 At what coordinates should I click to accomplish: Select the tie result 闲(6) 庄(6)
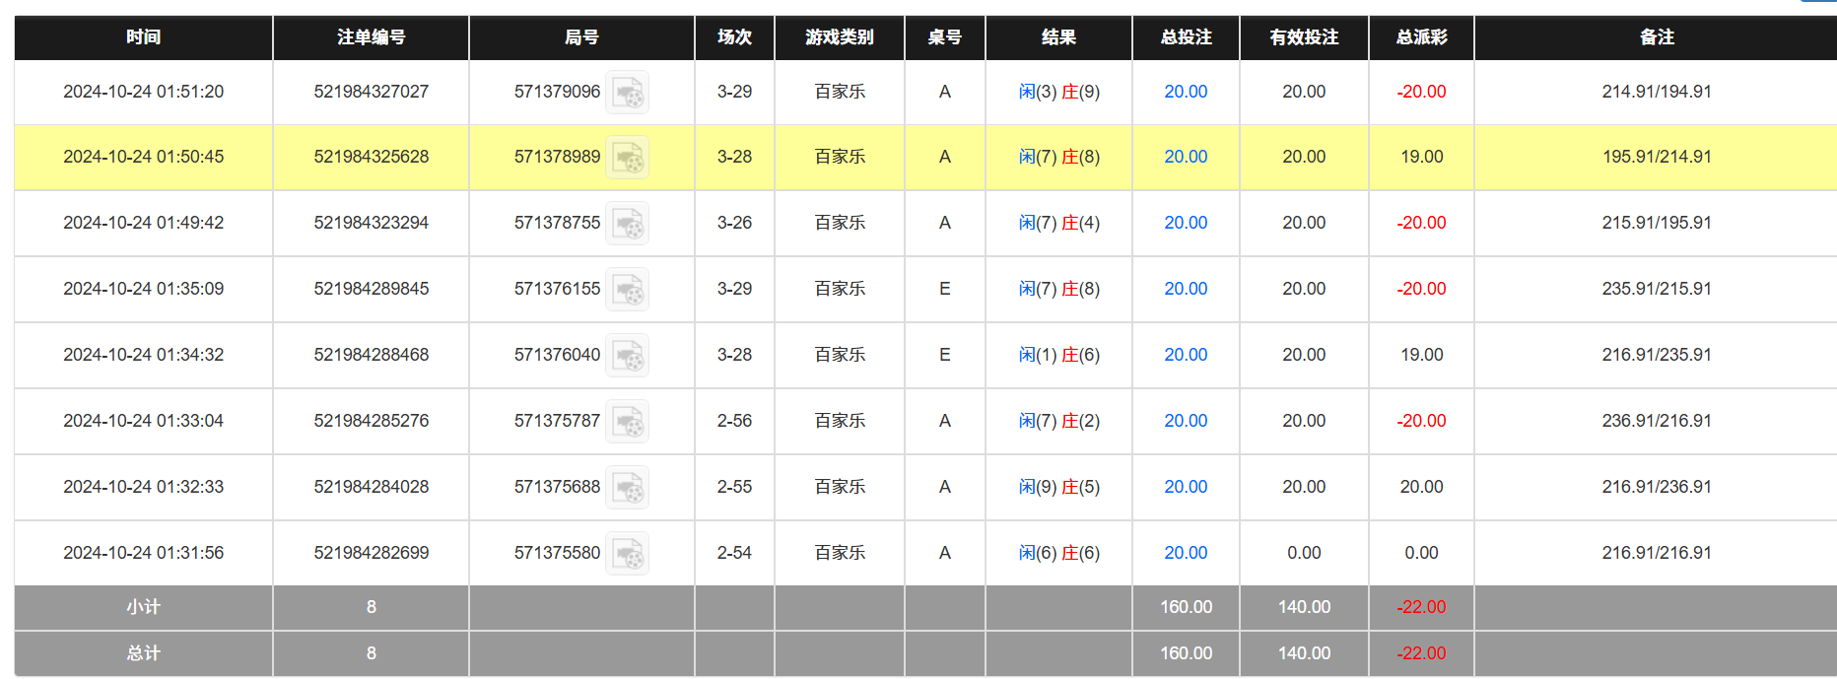pos(1058,553)
